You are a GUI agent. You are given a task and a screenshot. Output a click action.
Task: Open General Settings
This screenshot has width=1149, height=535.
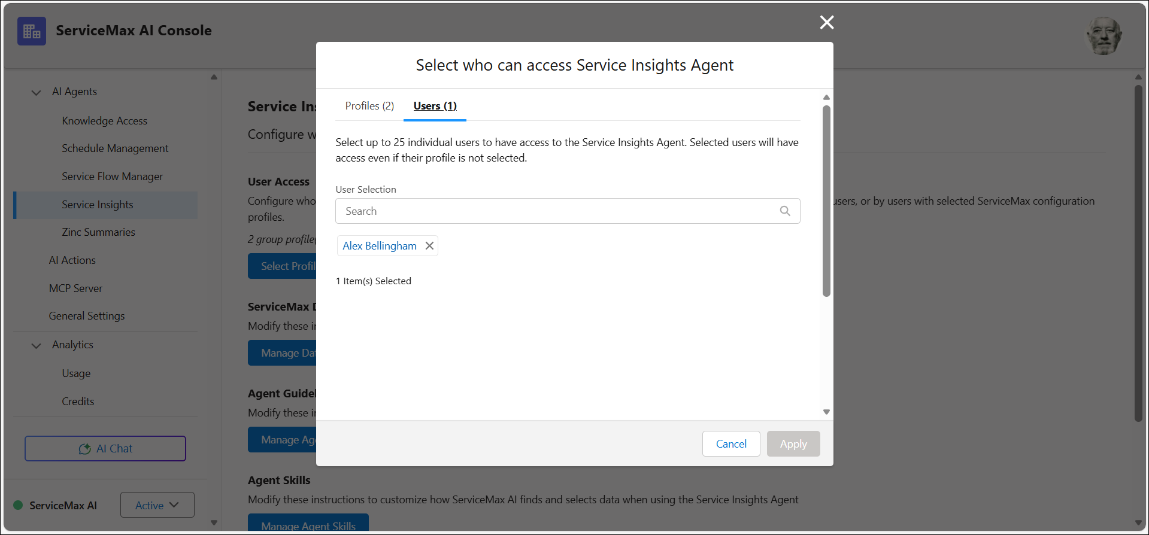click(87, 316)
